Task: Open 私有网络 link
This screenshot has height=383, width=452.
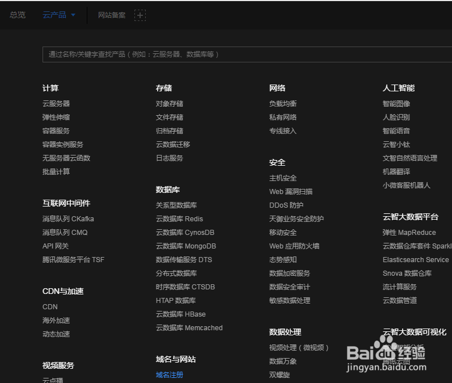Action: 283,117
